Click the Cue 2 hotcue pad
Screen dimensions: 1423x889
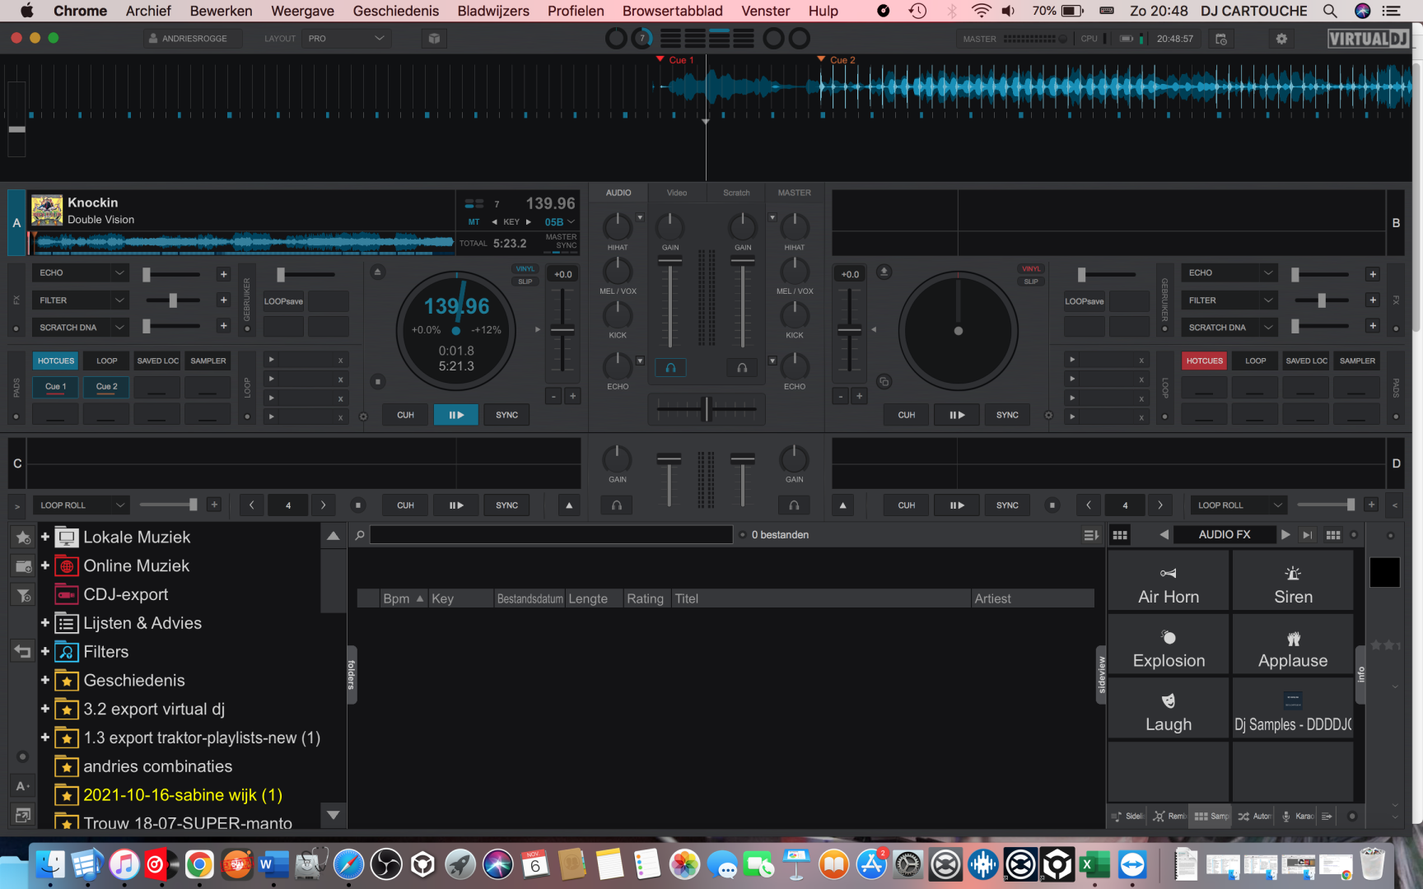tap(107, 387)
